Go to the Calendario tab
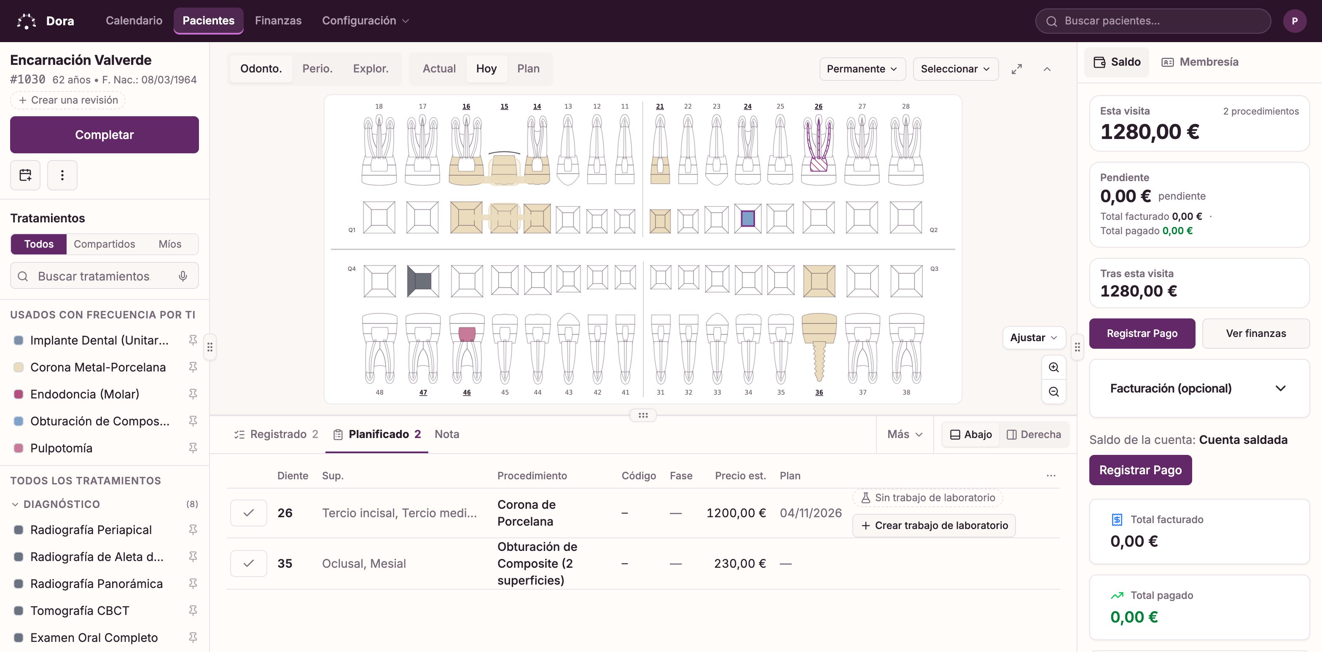This screenshot has height=652, width=1322. coord(134,21)
